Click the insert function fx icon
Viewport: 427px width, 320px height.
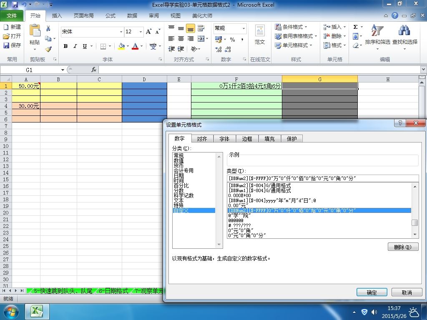94,70
